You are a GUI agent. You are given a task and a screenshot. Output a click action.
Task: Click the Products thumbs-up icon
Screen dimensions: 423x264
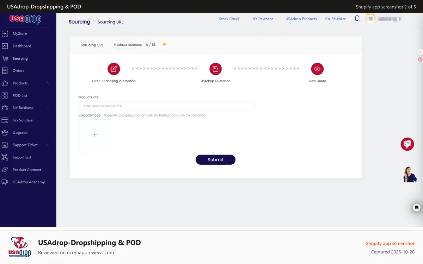pyautogui.click(x=5, y=83)
